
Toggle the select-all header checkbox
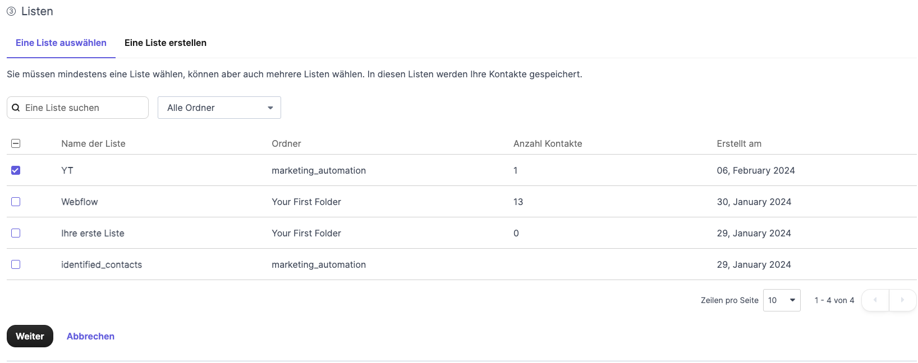click(x=16, y=143)
